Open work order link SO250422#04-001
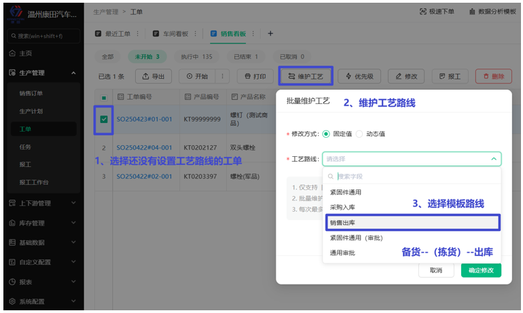Viewport: 523px width, 313px height. pyautogui.click(x=144, y=147)
